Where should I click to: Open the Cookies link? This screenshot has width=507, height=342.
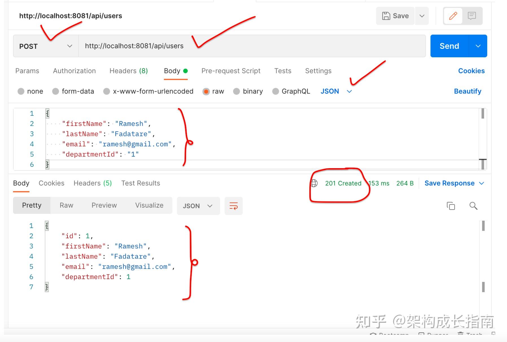click(x=471, y=71)
